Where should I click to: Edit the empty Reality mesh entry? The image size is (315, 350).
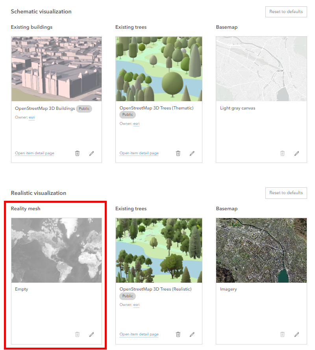92,334
